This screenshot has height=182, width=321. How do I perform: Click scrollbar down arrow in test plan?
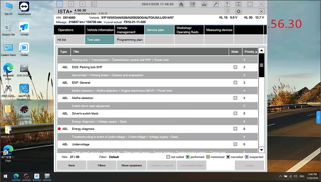261,150
